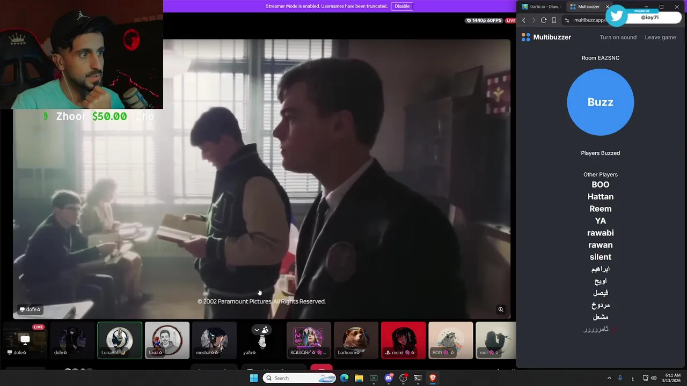The height and width of the screenshot is (386, 687).
Task: Go back in the browser window
Action: coord(524,20)
